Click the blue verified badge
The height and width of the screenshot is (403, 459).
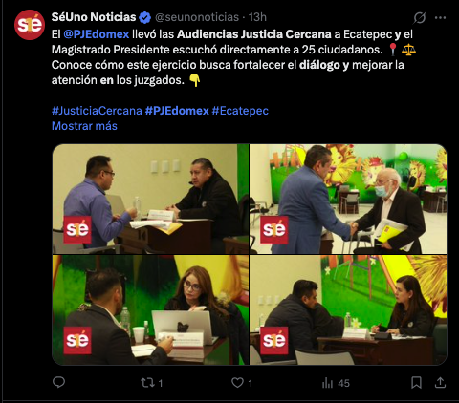(145, 17)
